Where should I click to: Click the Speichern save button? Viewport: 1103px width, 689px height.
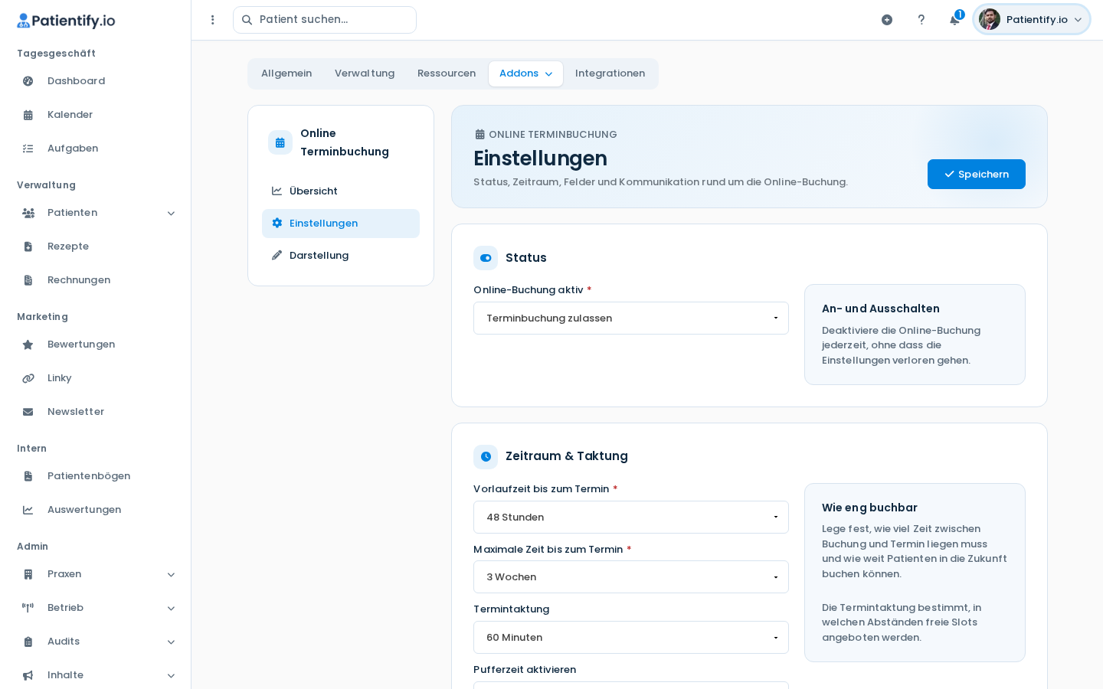[x=977, y=174]
